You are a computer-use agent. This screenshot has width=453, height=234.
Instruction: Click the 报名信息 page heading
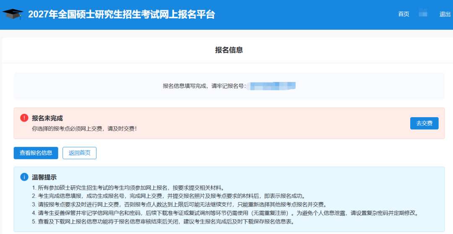point(229,50)
